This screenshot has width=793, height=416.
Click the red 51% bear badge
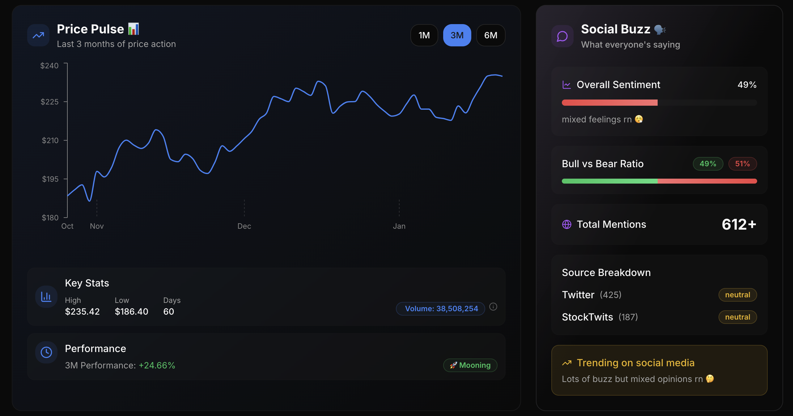(x=742, y=164)
